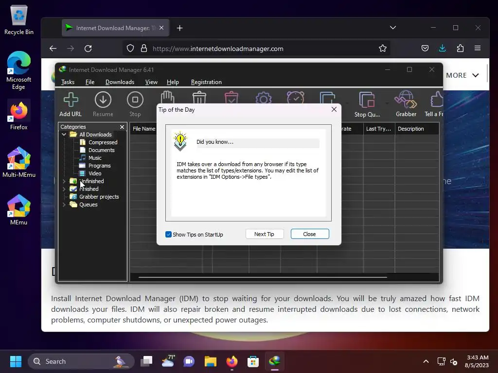This screenshot has width=498, height=373.
Task: Select the Microsoft Edge desktop shortcut
Action: tap(19, 70)
